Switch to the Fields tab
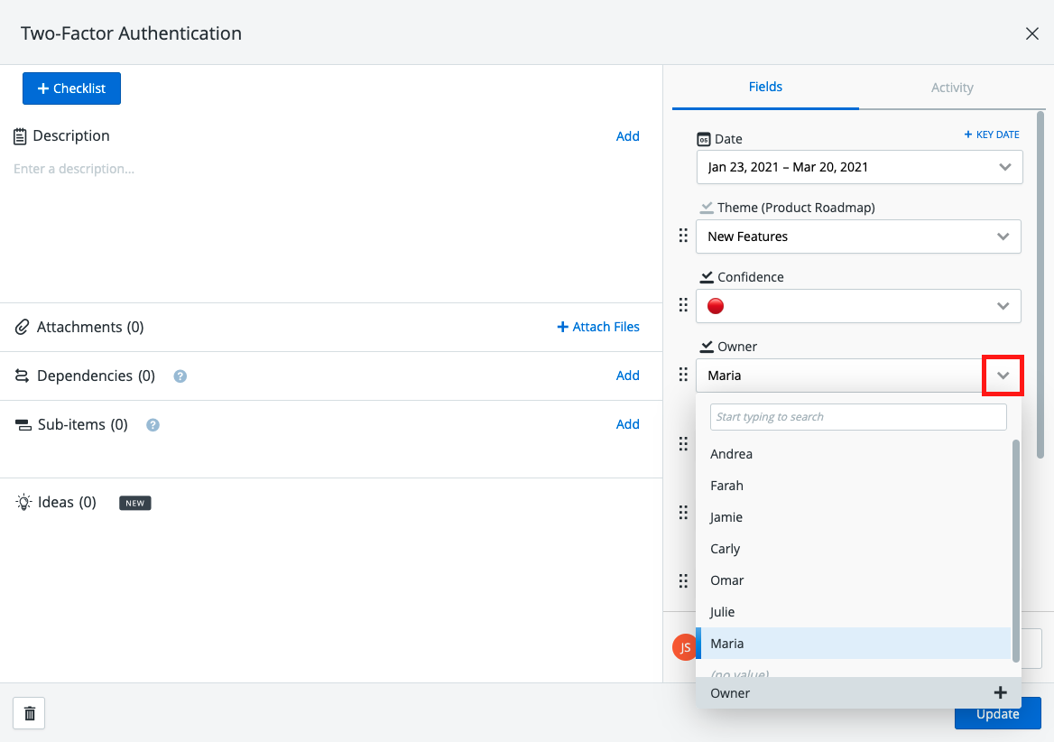Screen dimensions: 1054x742 pyautogui.click(x=765, y=87)
